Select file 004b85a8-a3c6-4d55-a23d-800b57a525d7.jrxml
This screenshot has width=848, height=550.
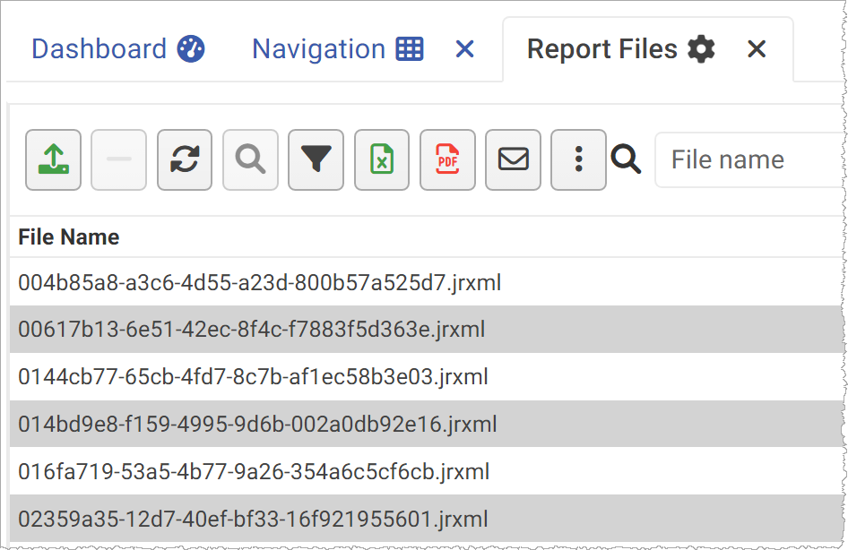pyautogui.click(x=426, y=282)
